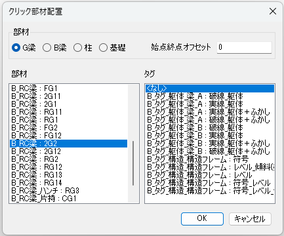Select highlighted B_RC梁 : 2G2 row
284x236 pixels.
(x=69, y=144)
